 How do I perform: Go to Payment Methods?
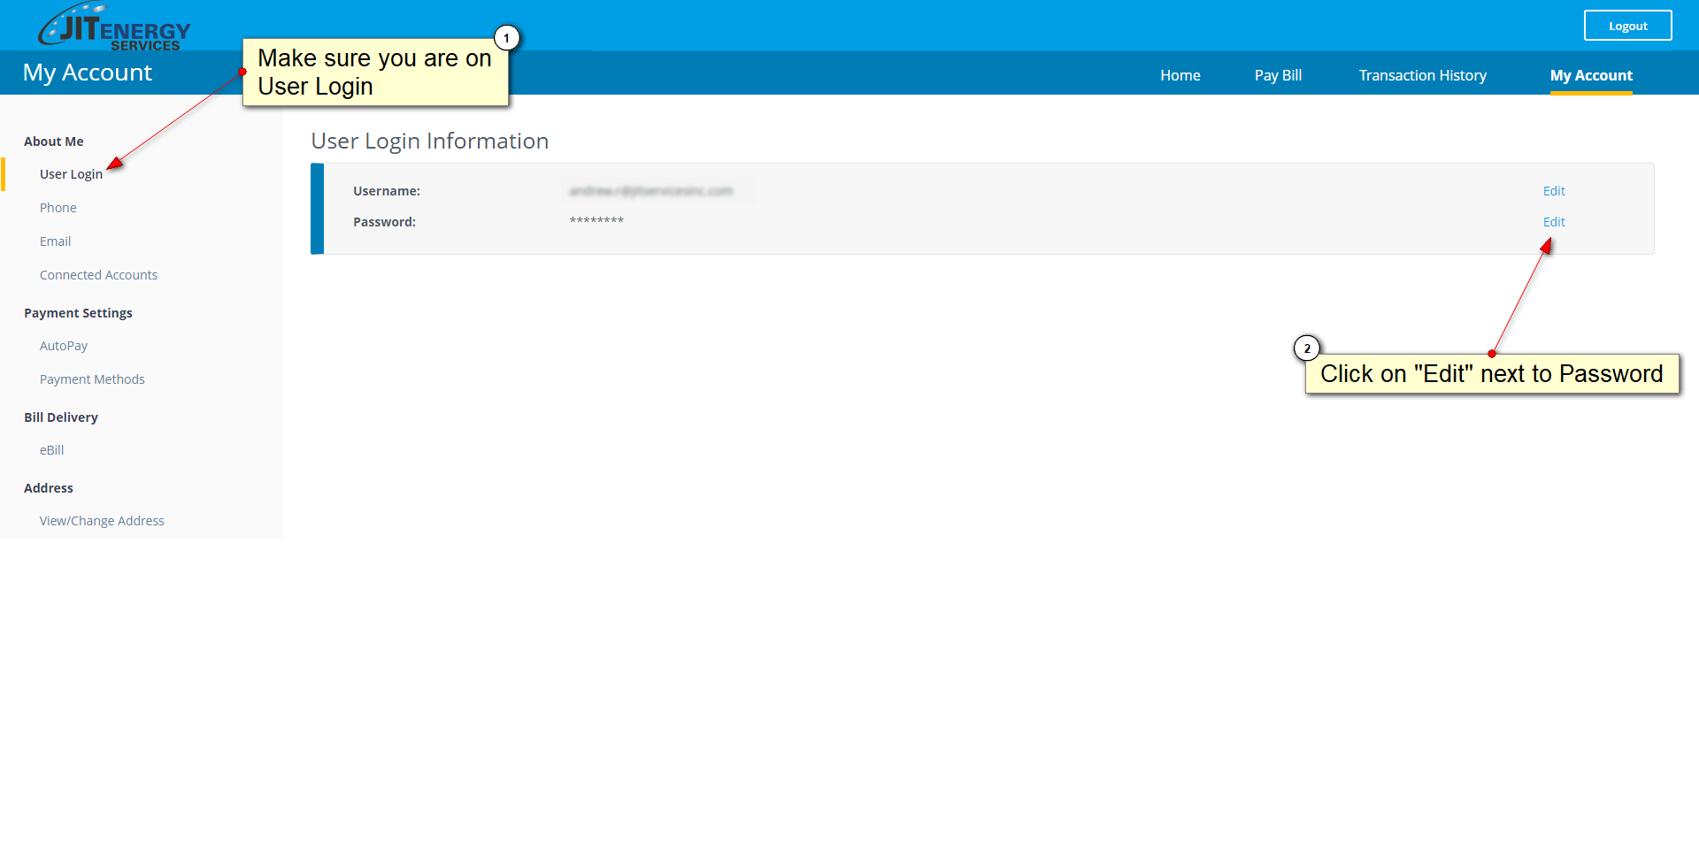pyautogui.click(x=92, y=379)
